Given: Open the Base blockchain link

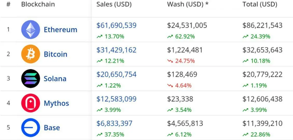Looking at the screenshot, I should coord(52,128).
